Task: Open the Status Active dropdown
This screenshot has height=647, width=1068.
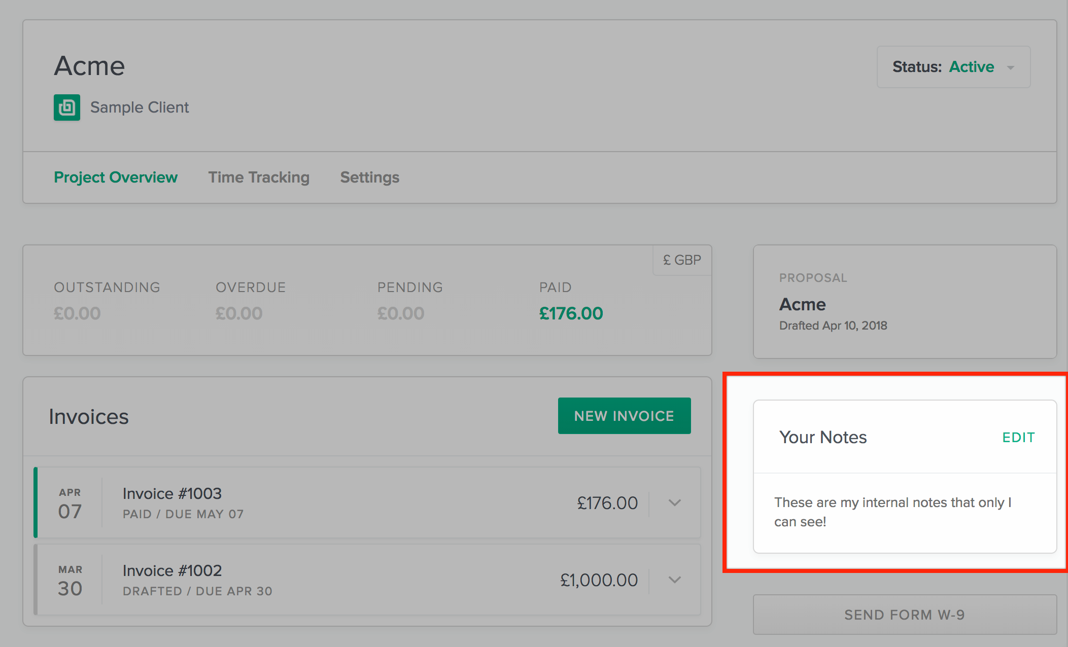Action: (953, 67)
